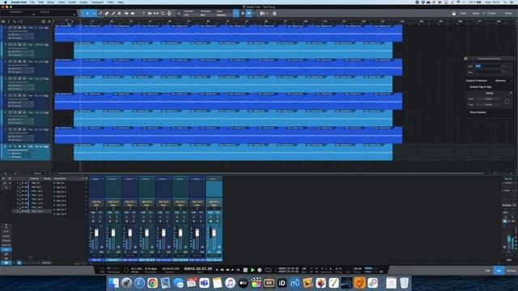
Task: Click the Return to Zero transport button
Action: (x=238, y=270)
